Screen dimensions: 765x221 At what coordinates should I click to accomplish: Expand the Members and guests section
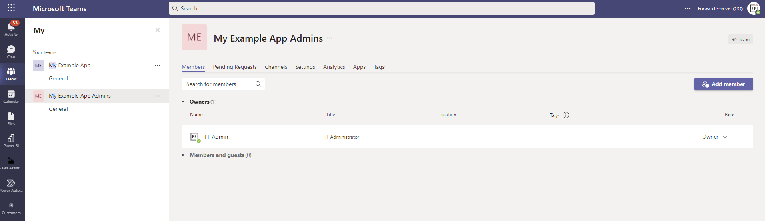(183, 155)
